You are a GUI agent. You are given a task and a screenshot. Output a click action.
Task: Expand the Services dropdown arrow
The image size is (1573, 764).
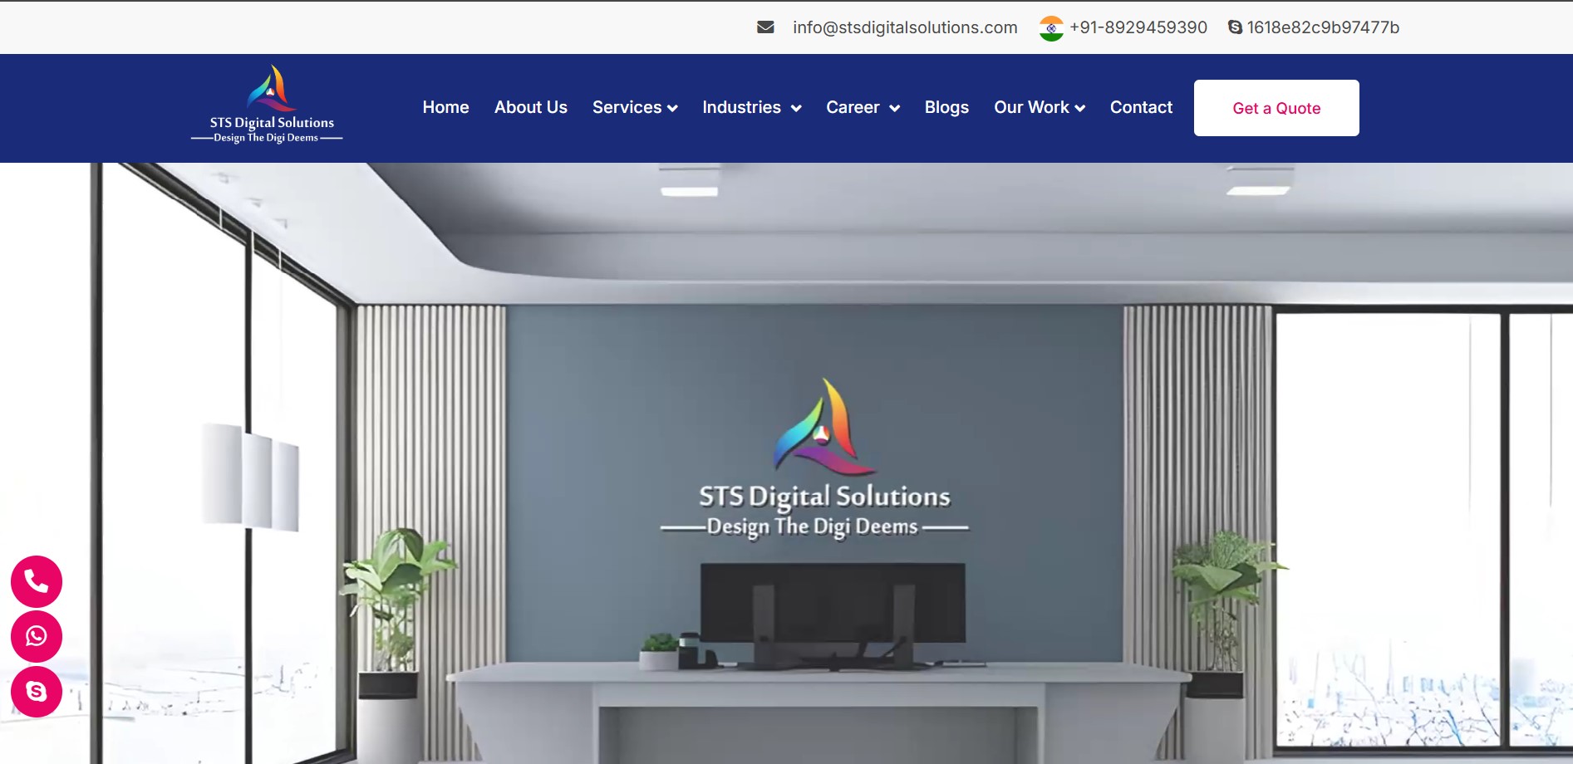click(x=672, y=109)
